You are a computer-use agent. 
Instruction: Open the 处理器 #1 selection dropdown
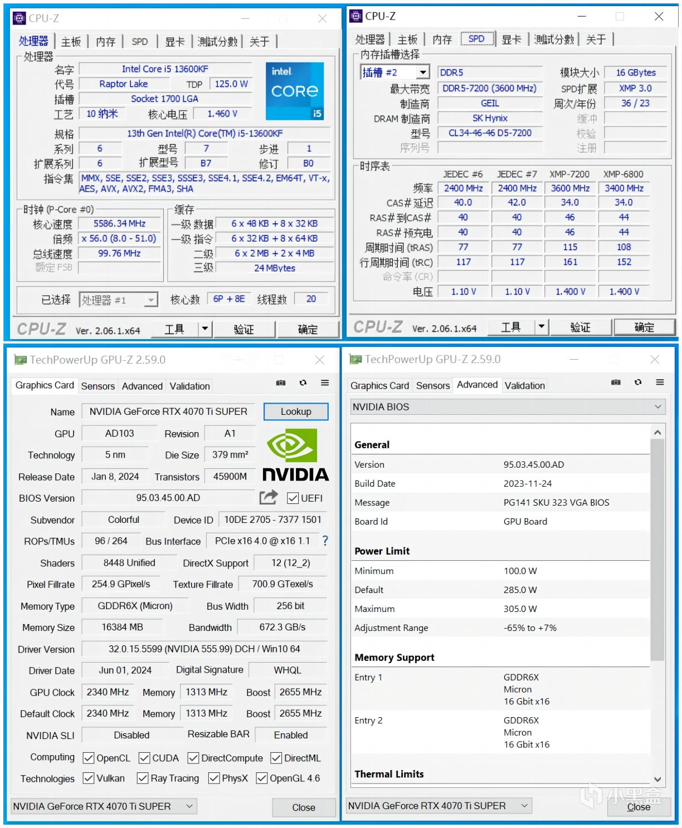click(119, 300)
